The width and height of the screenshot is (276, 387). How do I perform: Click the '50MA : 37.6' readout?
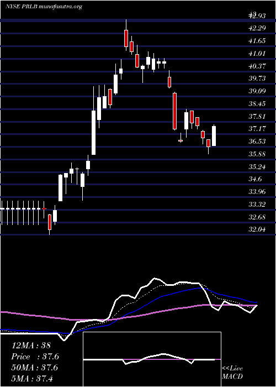34,368
